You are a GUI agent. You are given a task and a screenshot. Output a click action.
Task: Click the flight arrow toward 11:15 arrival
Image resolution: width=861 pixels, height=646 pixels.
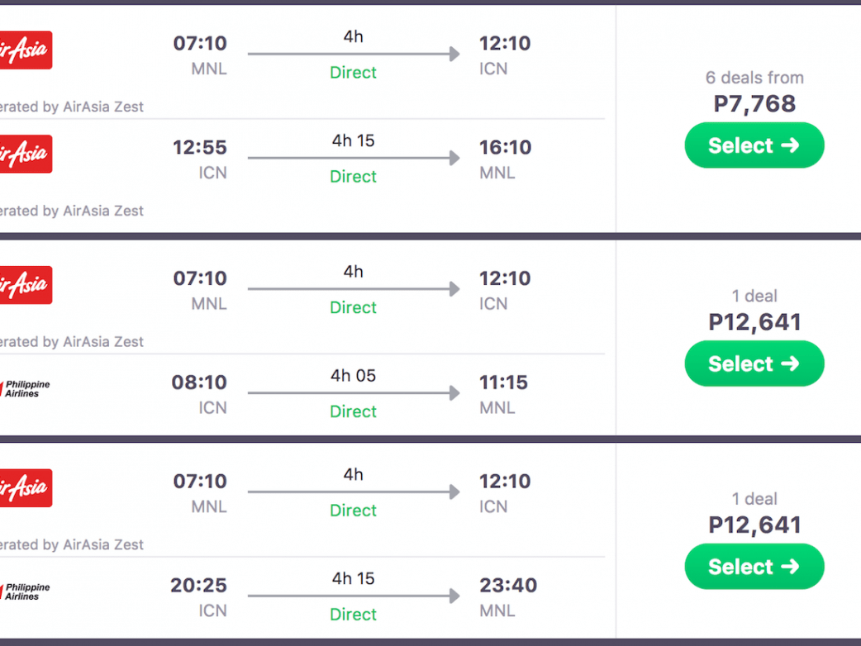click(353, 393)
